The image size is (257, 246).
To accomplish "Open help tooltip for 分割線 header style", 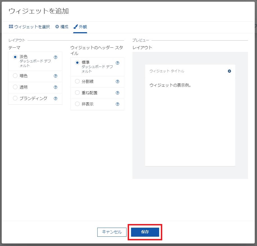I will click(x=118, y=82).
